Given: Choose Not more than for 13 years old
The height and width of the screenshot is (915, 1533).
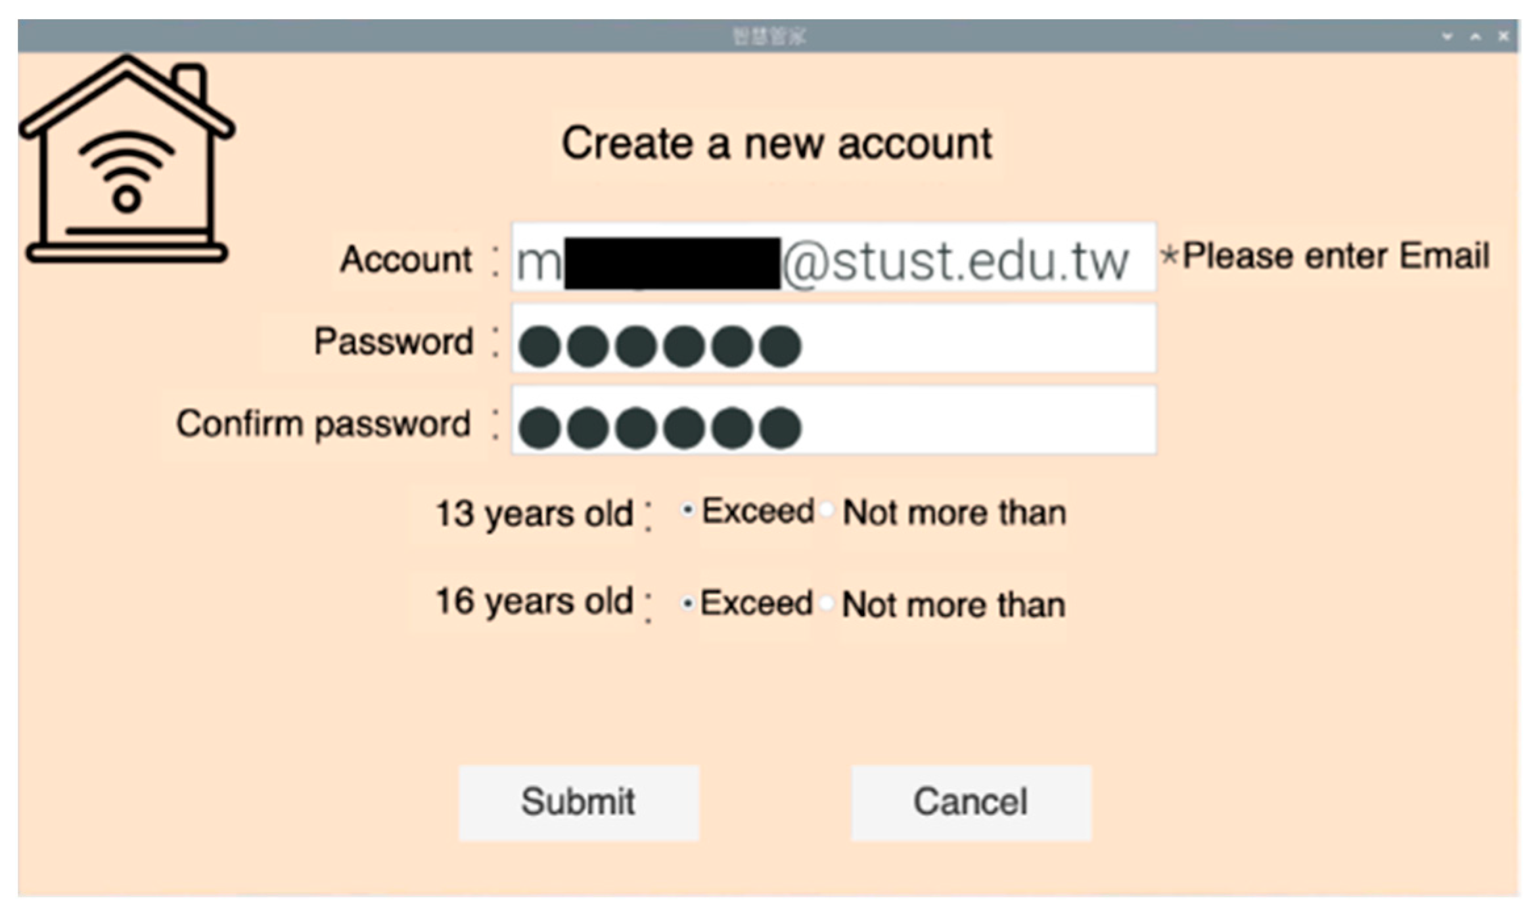Looking at the screenshot, I should pos(828,510).
